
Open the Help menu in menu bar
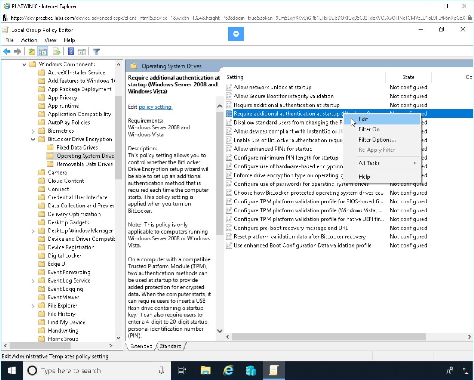click(x=69, y=40)
